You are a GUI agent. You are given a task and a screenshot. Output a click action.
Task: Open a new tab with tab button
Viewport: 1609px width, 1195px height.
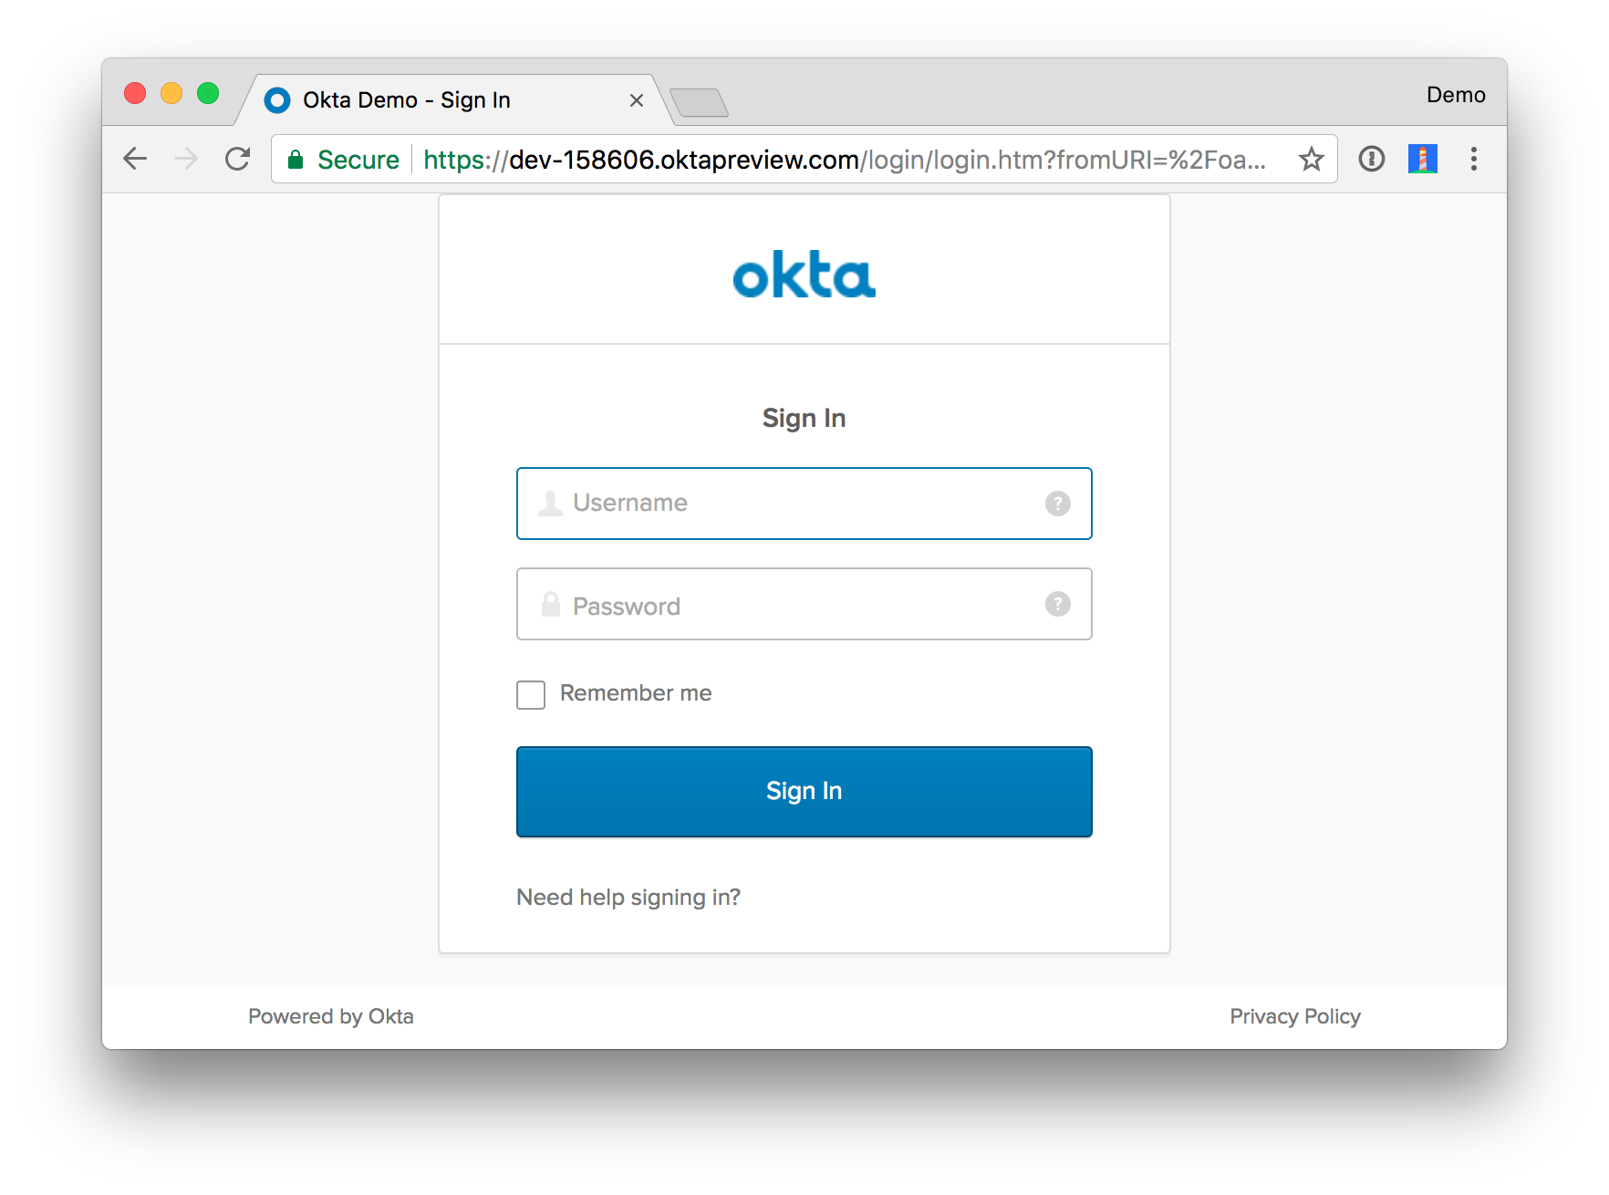click(699, 103)
